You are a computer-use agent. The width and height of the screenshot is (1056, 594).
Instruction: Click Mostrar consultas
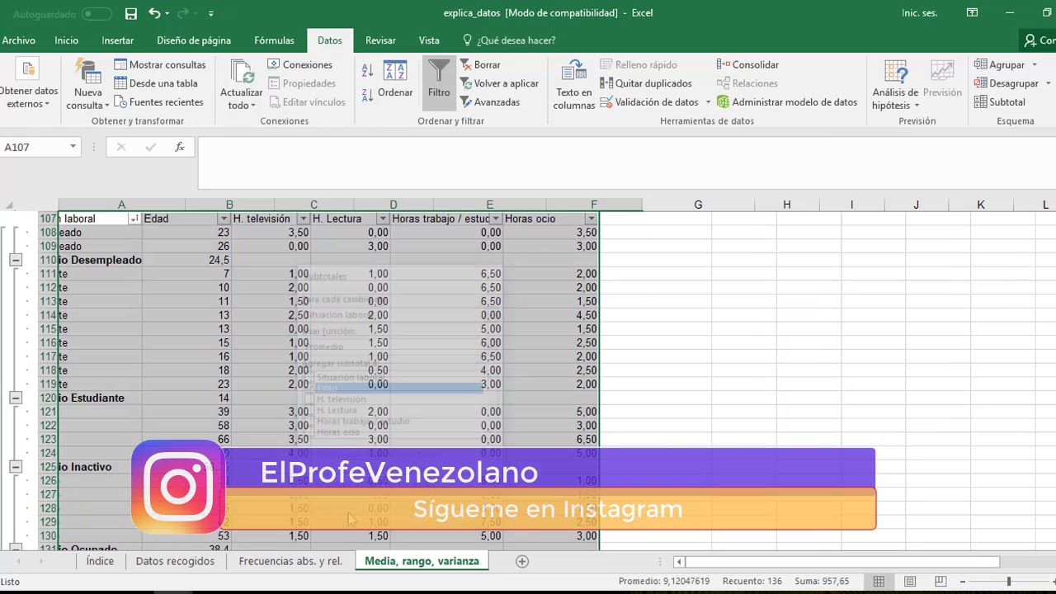point(160,64)
